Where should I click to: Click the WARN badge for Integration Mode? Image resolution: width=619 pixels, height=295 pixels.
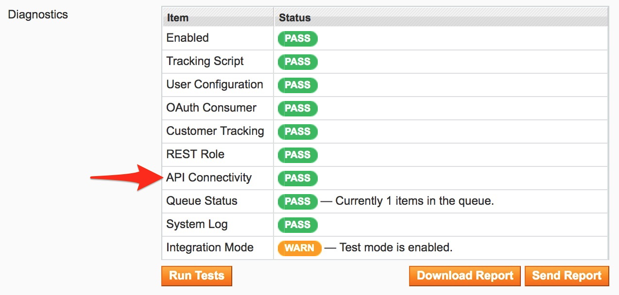click(299, 248)
